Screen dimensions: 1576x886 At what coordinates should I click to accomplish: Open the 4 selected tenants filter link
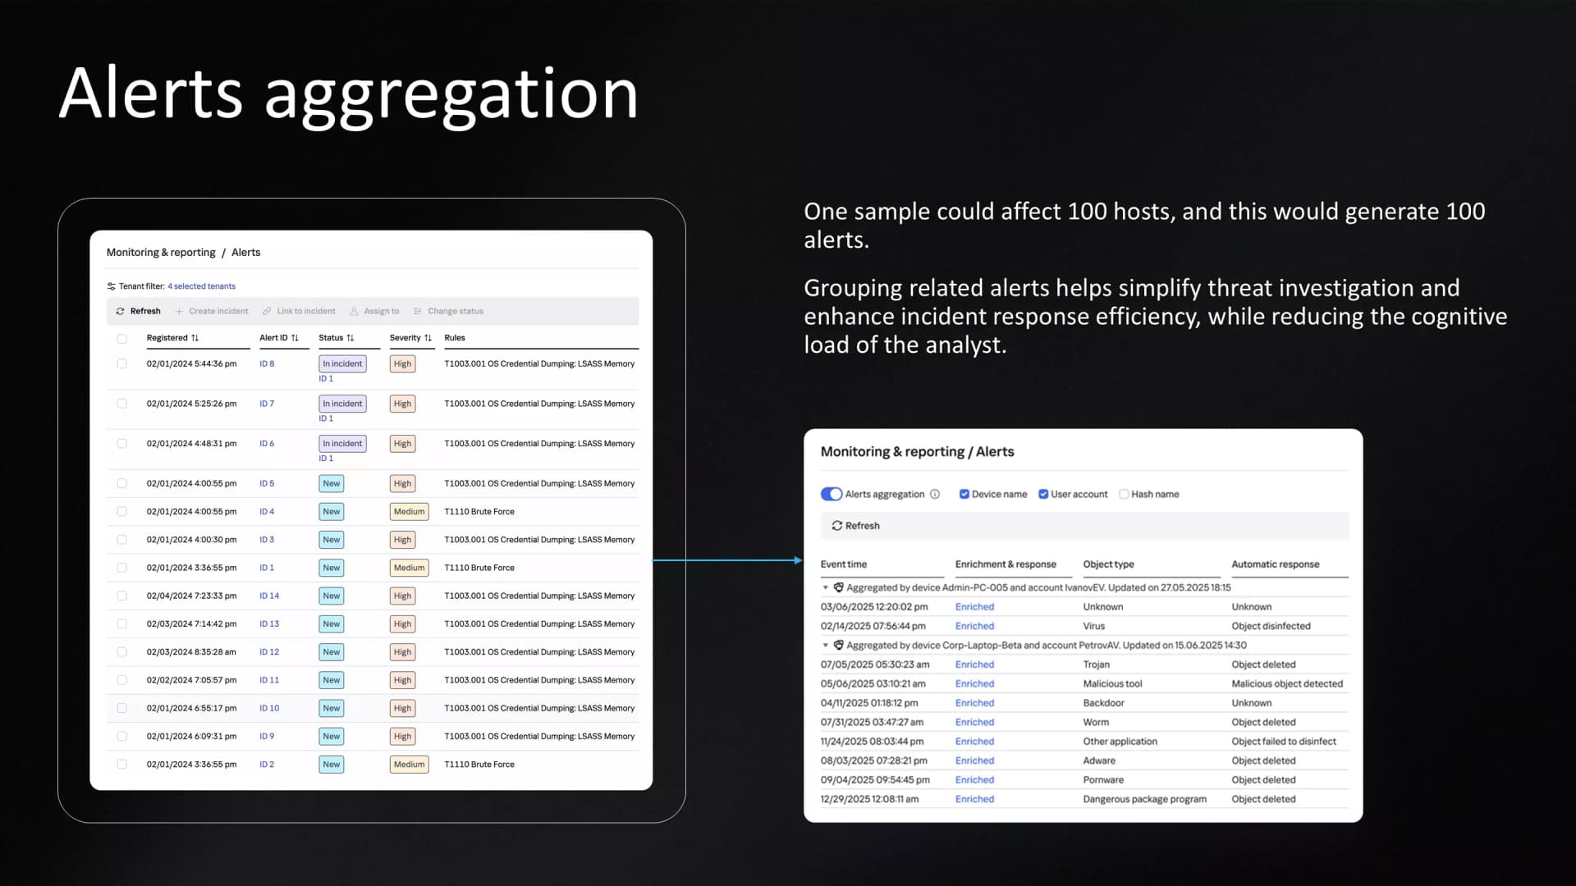(x=201, y=286)
